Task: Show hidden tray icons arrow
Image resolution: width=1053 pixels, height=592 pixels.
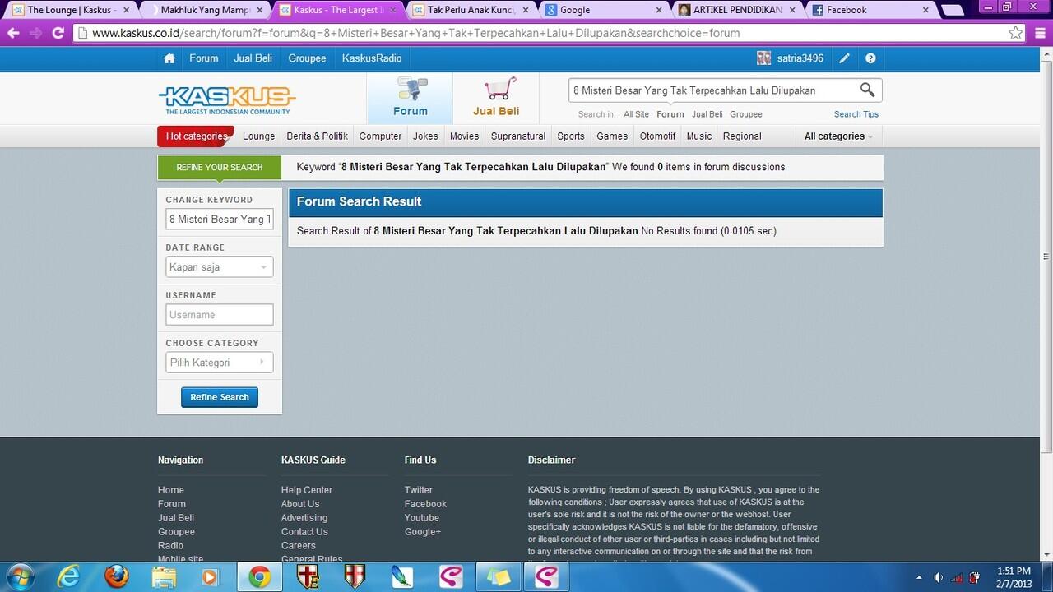Action: 919,578
